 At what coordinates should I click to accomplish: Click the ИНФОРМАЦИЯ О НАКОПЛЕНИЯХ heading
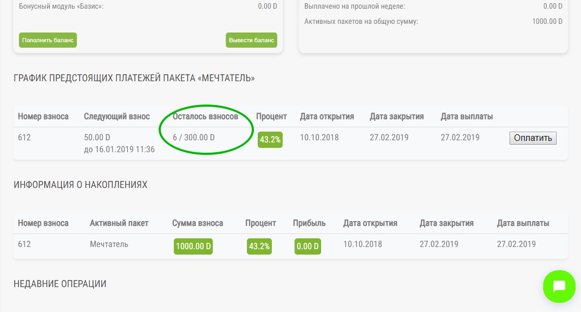80,185
